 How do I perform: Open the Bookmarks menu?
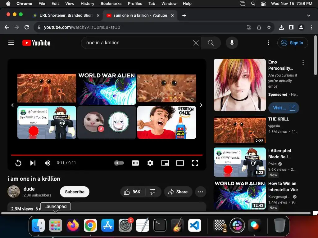(x=111, y=3)
